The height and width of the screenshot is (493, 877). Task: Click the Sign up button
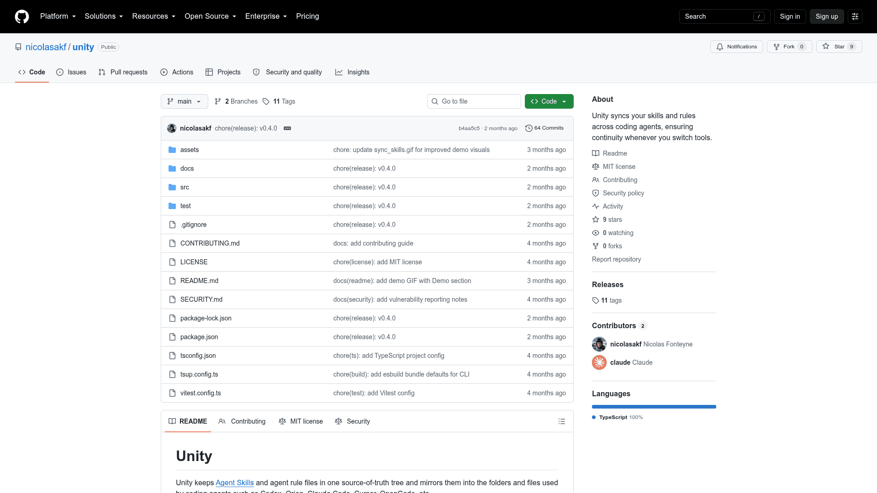827,16
